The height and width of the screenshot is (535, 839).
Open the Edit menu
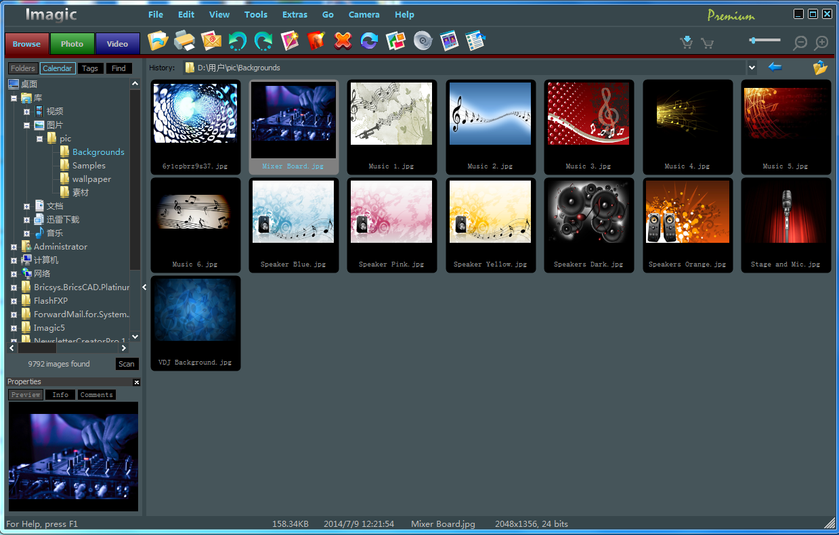click(x=186, y=14)
